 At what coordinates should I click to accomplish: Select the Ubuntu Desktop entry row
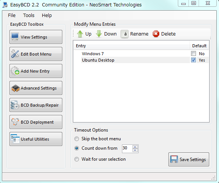(141, 60)
